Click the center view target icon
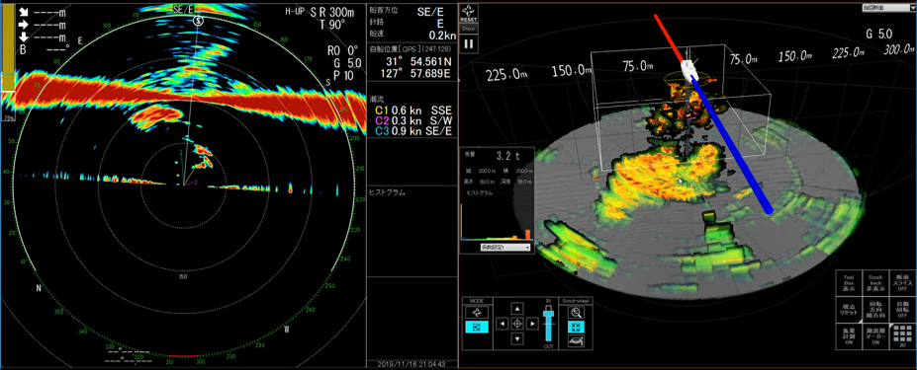Screen dimensions: 917x370 (517, 324)
